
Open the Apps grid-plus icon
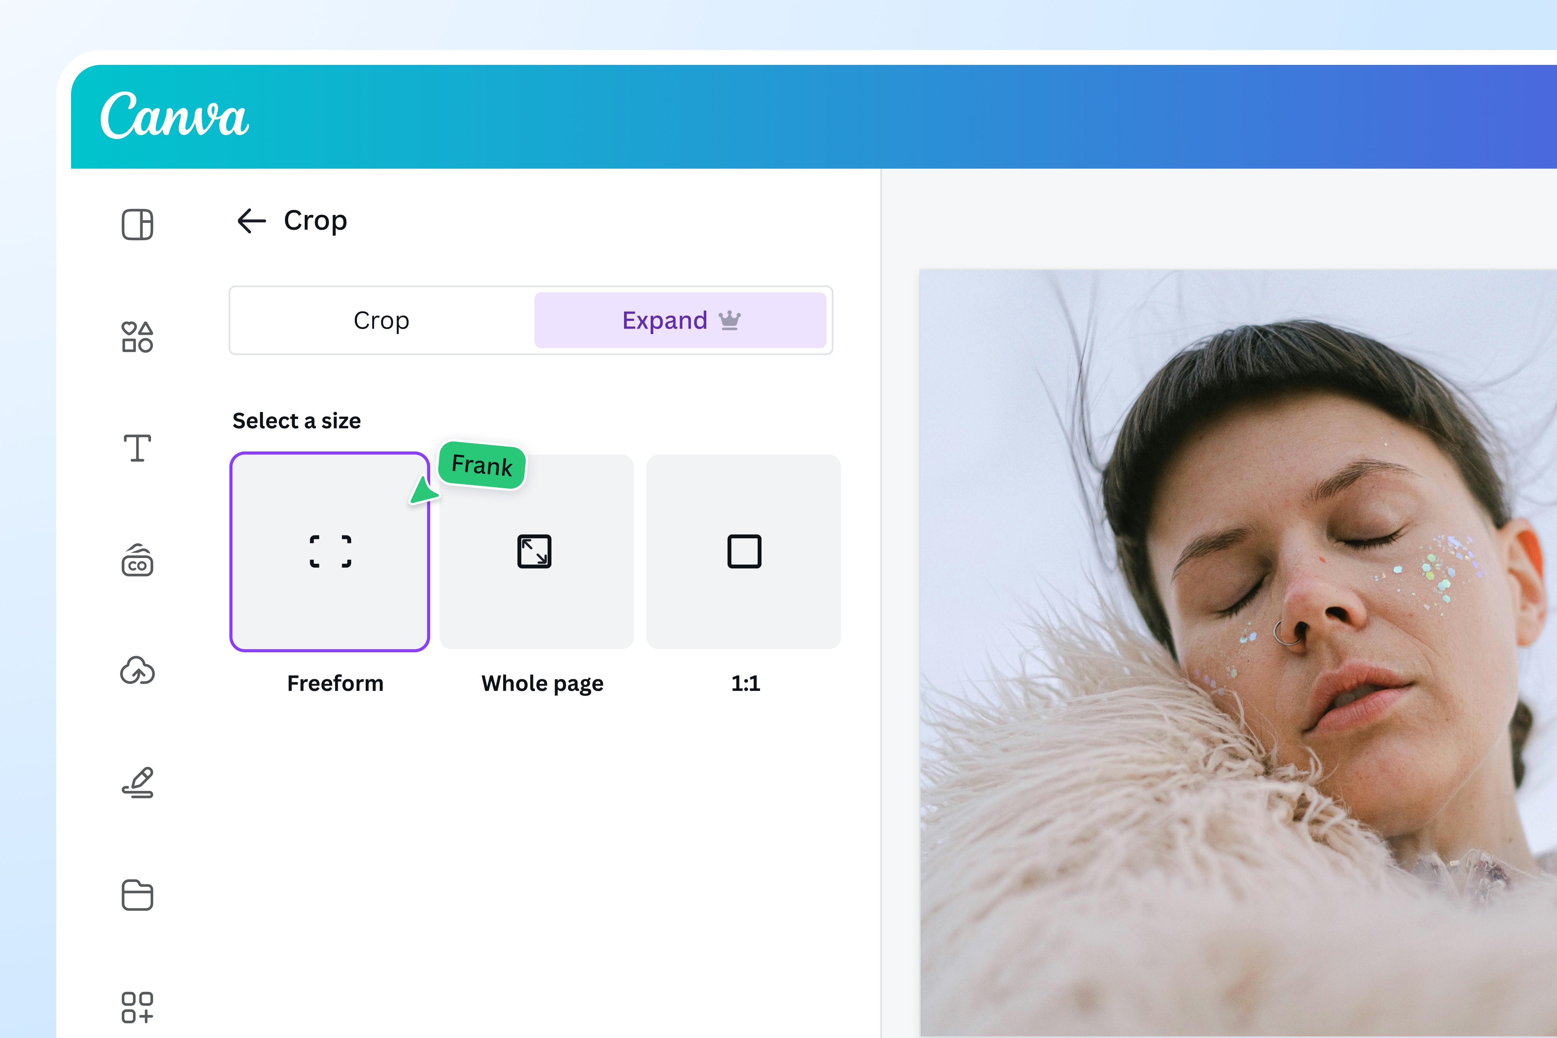coord(137,1007)
